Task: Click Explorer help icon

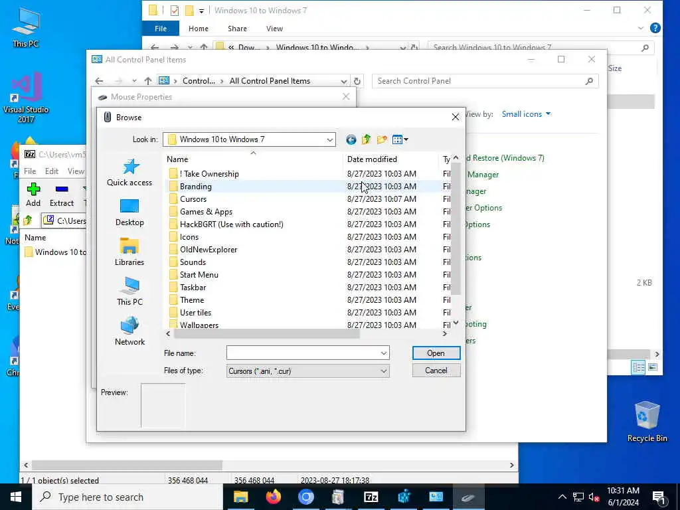Action: point(655,28)
